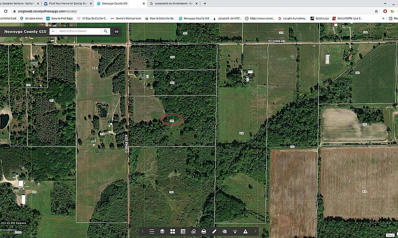Viewport: 398px width, 238px height.
Task: Open the attribute table tool
Action: coord(183,231)
